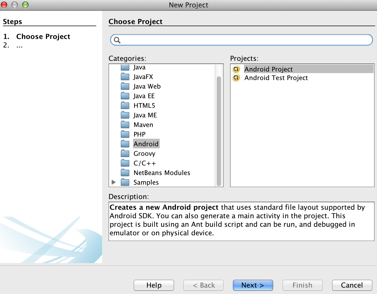Click the disabled Finish button
The image size is (377, 294).
[303, 285]
